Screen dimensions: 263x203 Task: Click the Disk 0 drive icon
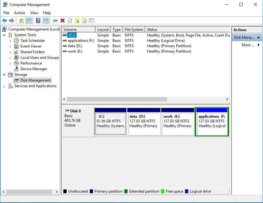[67, 110]
